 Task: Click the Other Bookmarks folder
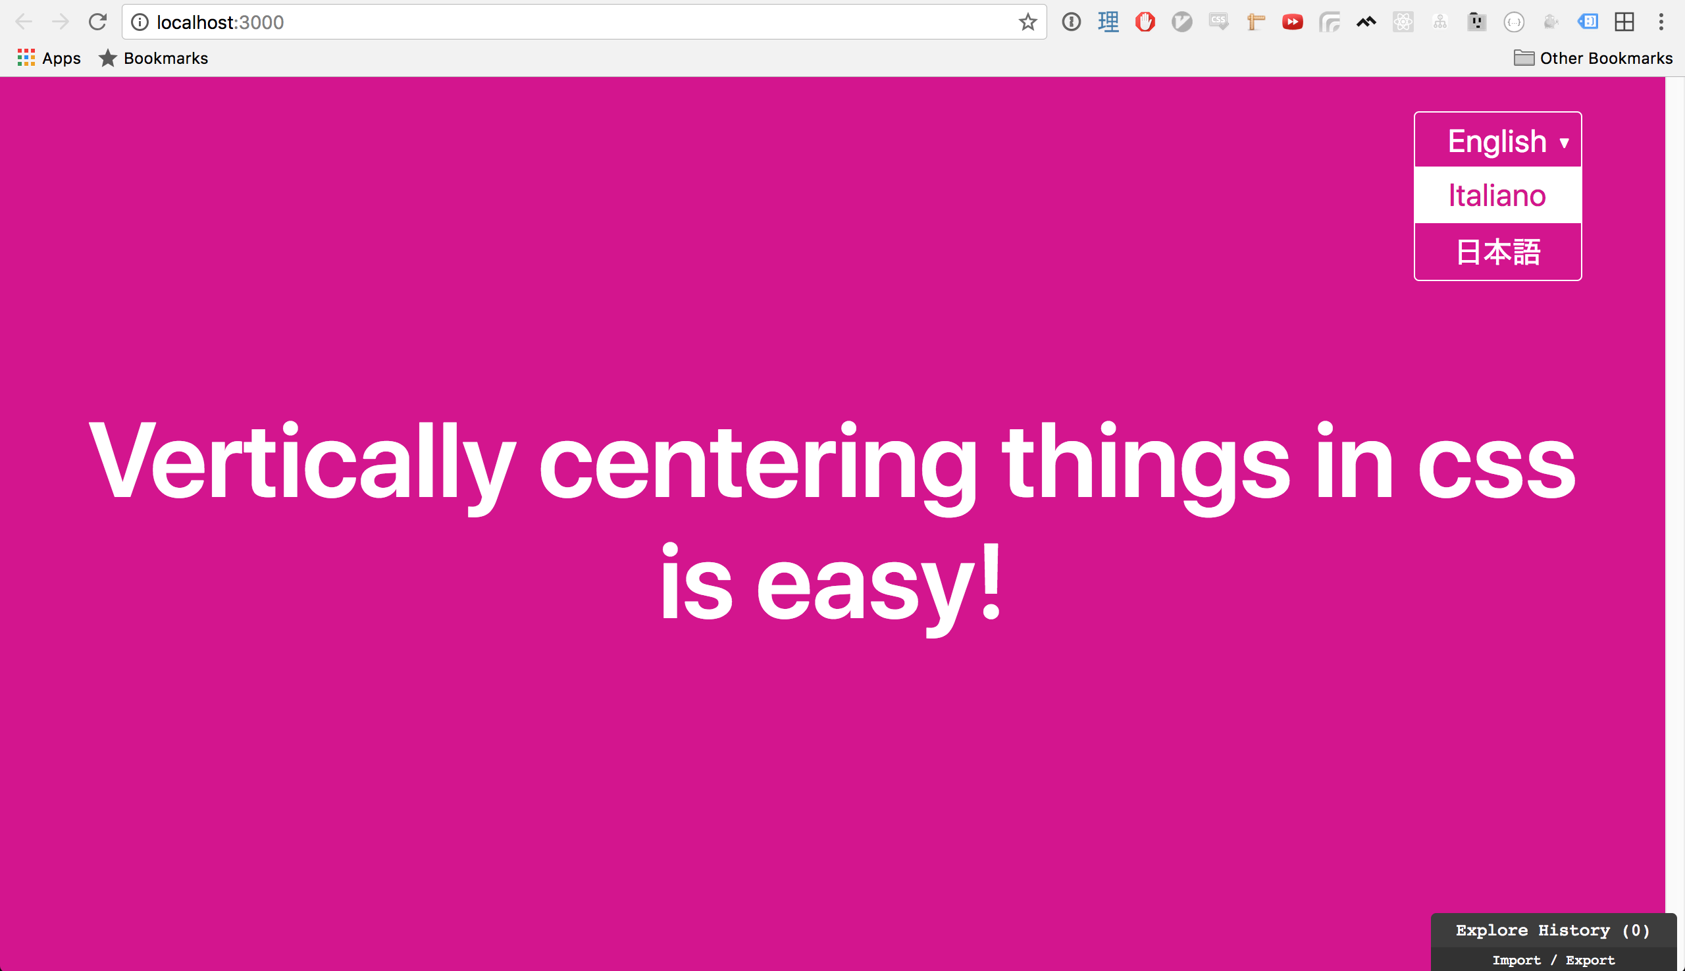click(1598, 58)
